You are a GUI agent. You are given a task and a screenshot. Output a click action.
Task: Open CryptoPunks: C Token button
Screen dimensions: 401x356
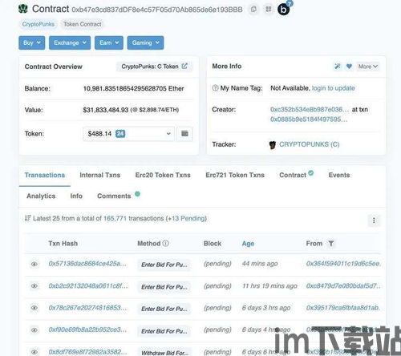click(154, 67)
